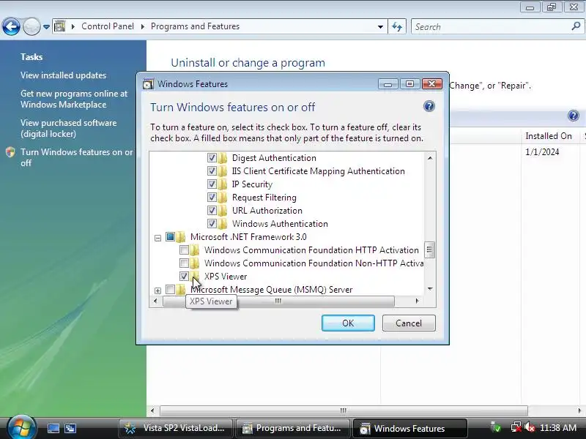Uncheck the XPS Viewer checkbox
This screenshot has height=439, width=586.
[x=184, y=277]
